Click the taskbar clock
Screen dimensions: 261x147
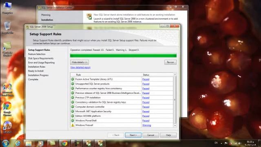(x=250, y=143)
